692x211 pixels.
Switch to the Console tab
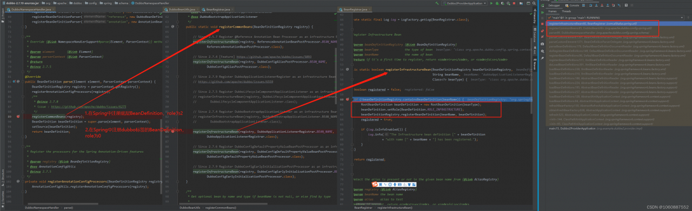(572, 5)
